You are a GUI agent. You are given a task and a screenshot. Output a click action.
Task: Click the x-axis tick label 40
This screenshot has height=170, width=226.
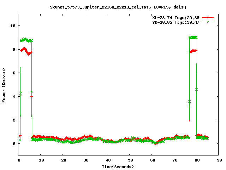(x=108, y=160)
